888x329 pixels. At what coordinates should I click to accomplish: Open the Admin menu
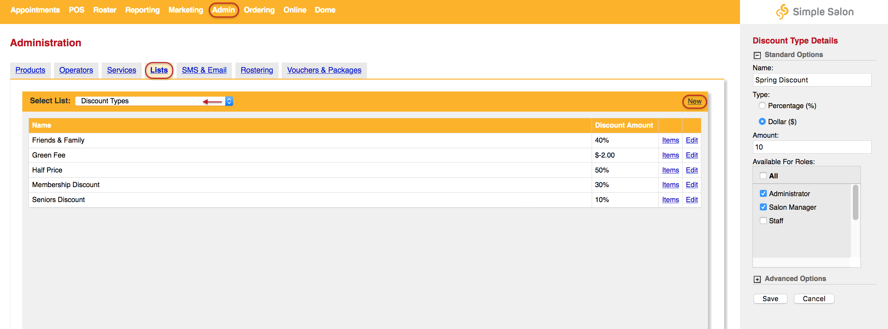coord(224,10)
